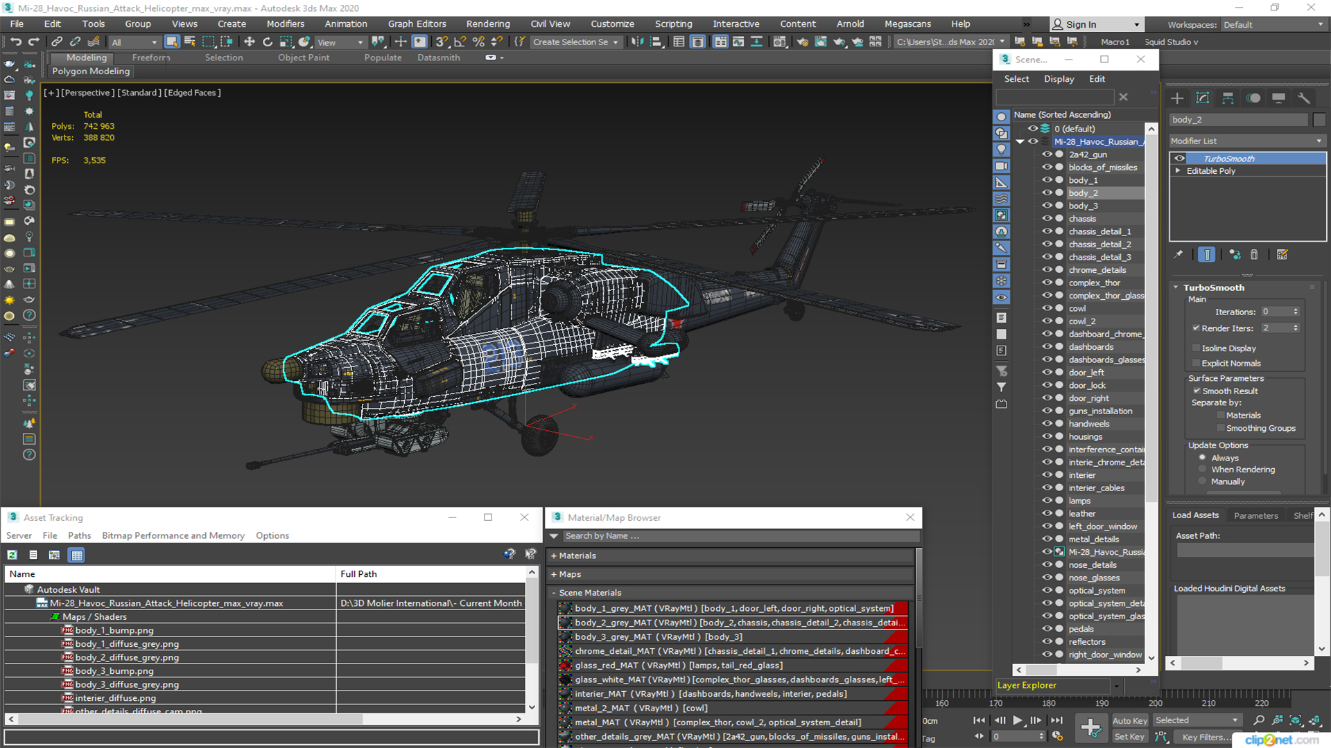
Task: Check Separate by Materials option
Action: pos(1221,416)
